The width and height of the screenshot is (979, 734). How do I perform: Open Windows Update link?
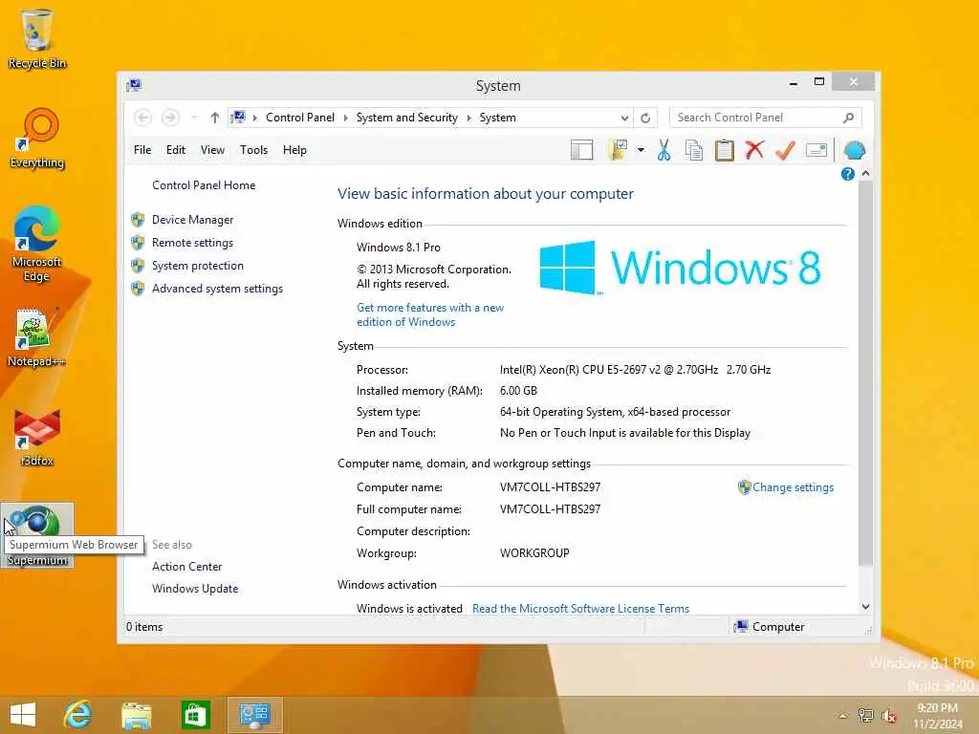pos(195,589)
